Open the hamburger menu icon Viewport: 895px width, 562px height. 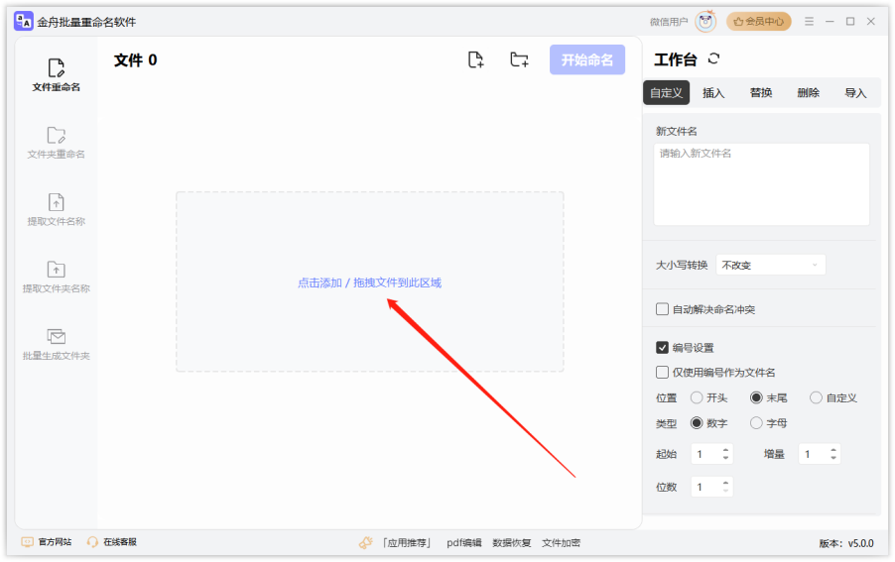pos(809,22)
